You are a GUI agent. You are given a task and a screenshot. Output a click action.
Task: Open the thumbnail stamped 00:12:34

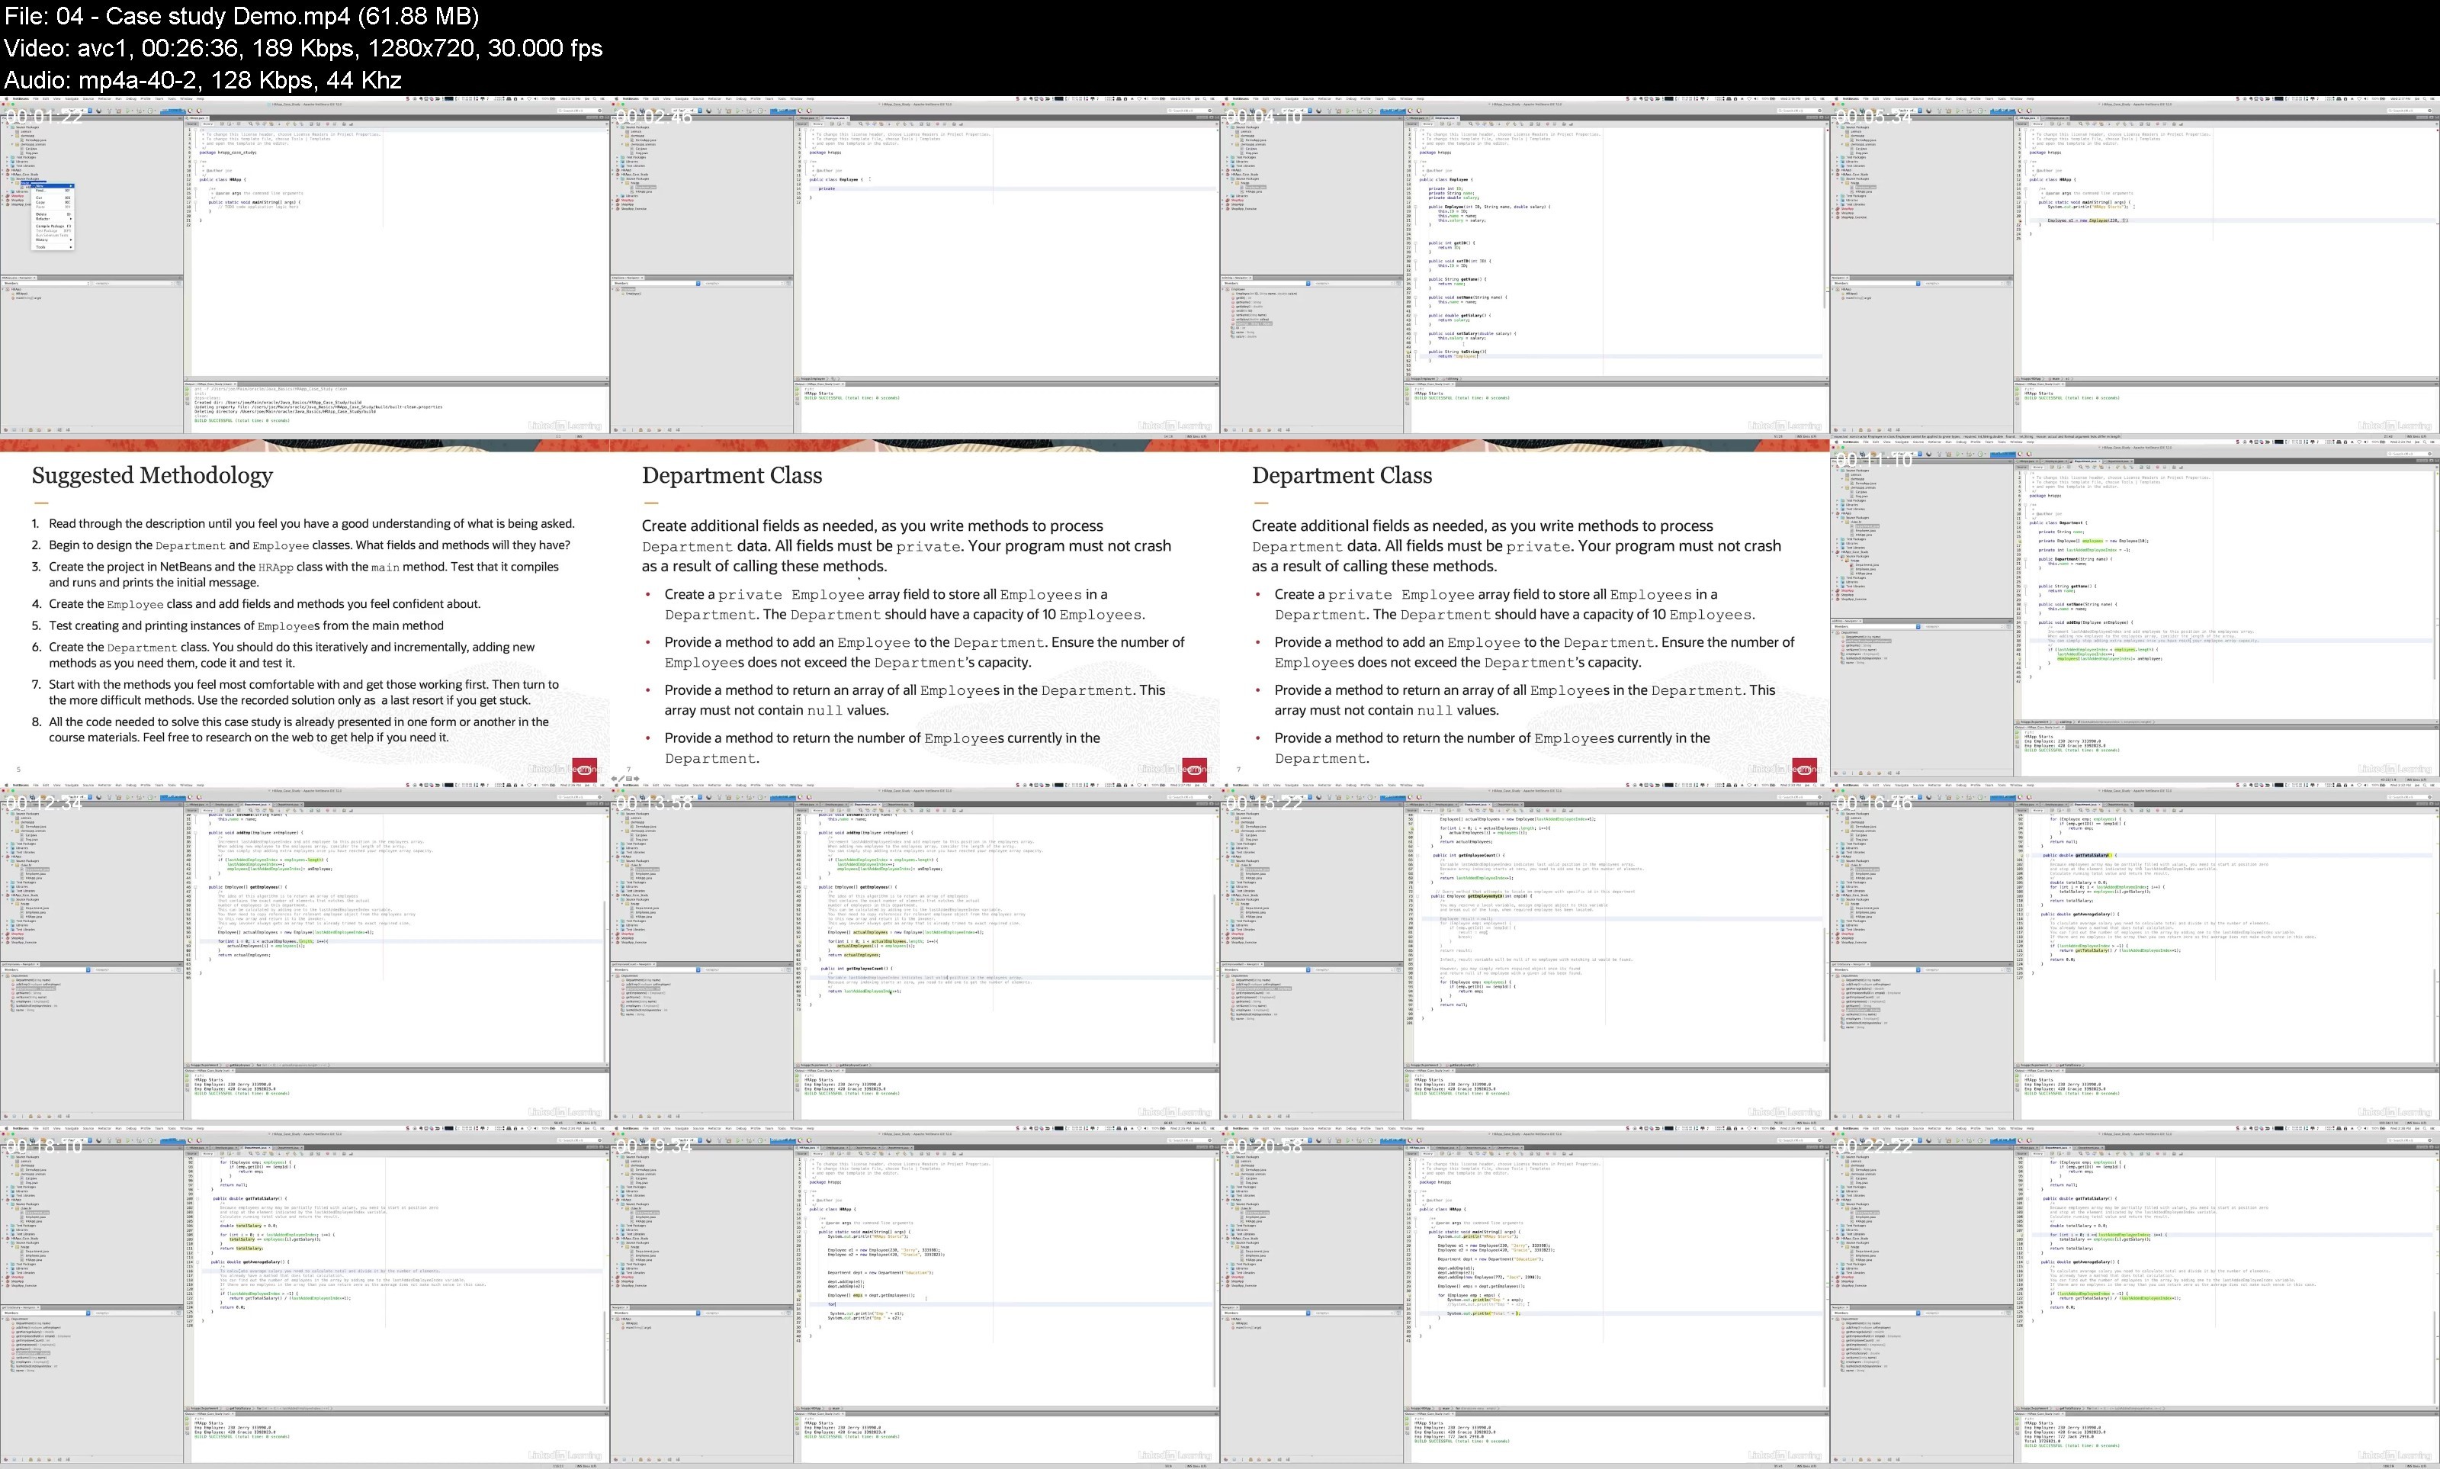305,954
